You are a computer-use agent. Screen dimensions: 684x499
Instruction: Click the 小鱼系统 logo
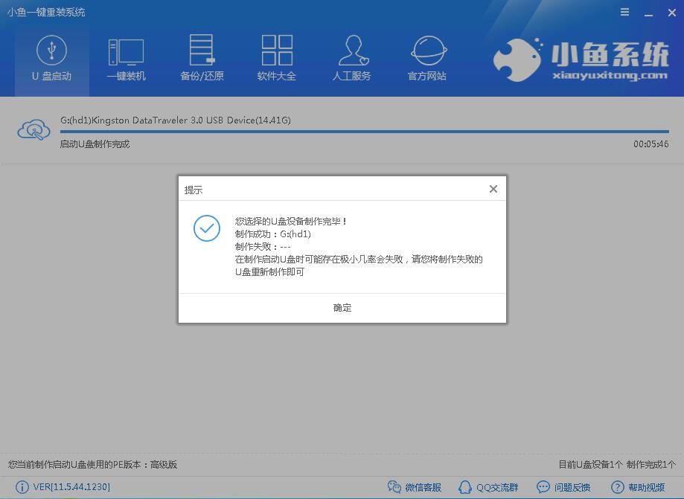pyautogui.click(x=582, y=59)
